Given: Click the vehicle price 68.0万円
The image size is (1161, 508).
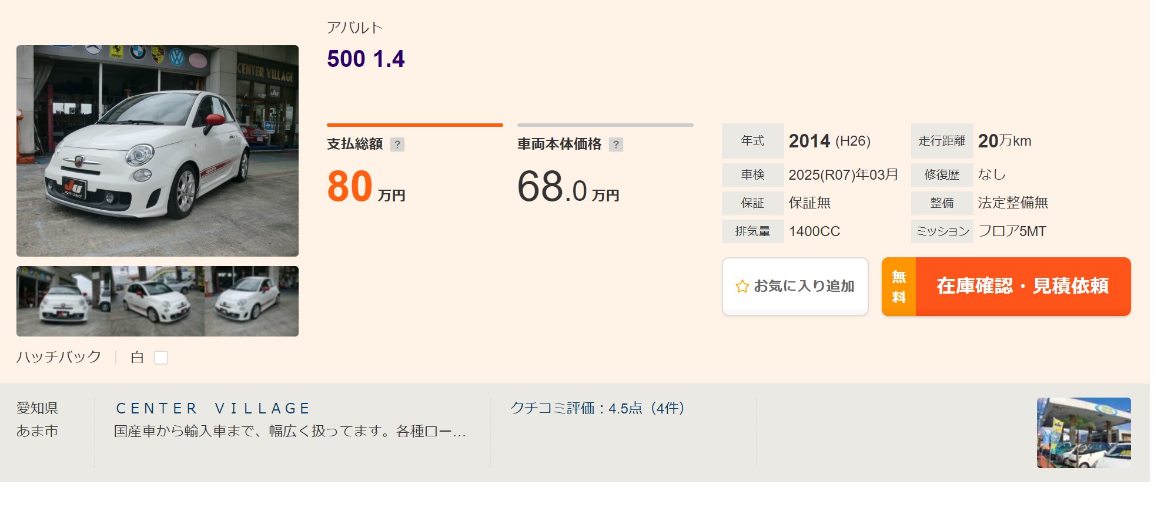Looking at the screenshot, I should click(568, 187).
